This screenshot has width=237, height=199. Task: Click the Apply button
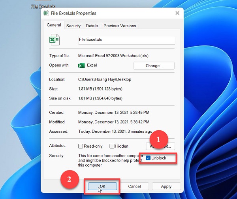point(166,186)
